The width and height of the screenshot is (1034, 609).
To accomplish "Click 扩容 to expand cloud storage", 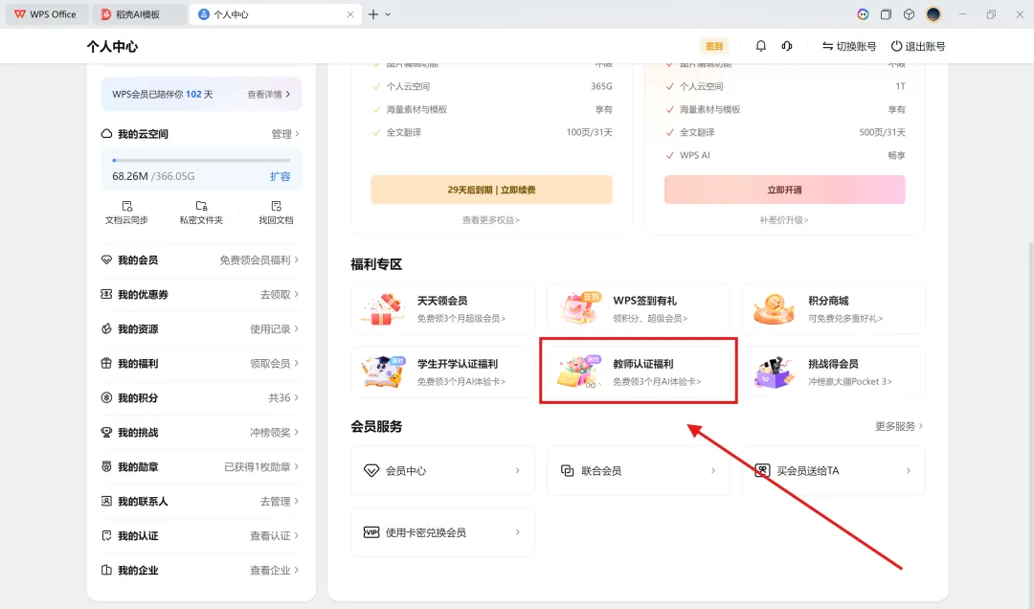I will click(x=281, y=176).
